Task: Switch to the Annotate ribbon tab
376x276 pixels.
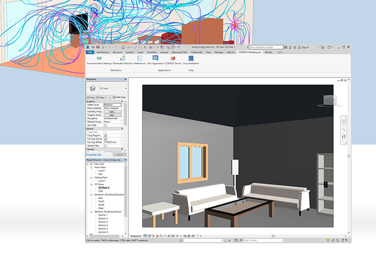Action: (x=151, y=52)
